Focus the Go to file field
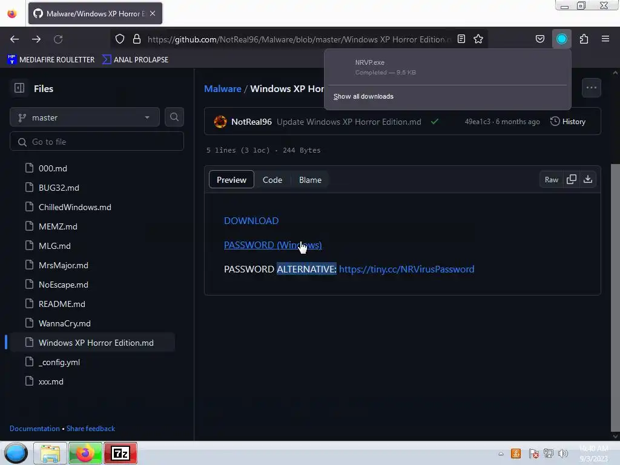The image size is (620, 465). click(x=96, y=142)
